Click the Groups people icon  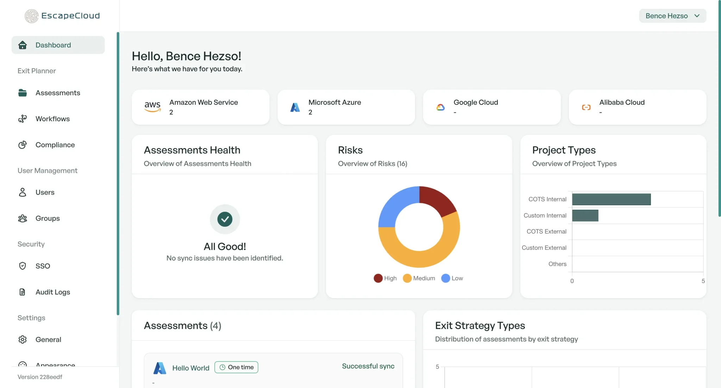pyautogui.click(x=23, y=218)
